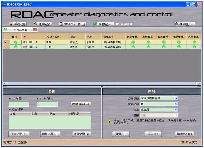
Task: Close the IP站点连接 tab with the X
Action: 35,30
